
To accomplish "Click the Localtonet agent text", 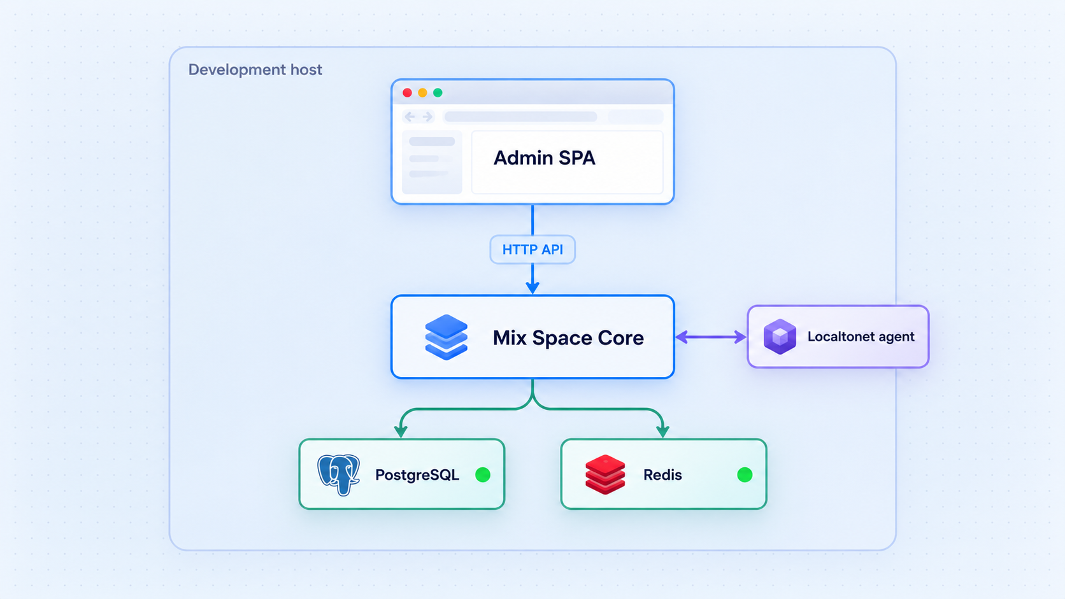I will coord(861,337).
